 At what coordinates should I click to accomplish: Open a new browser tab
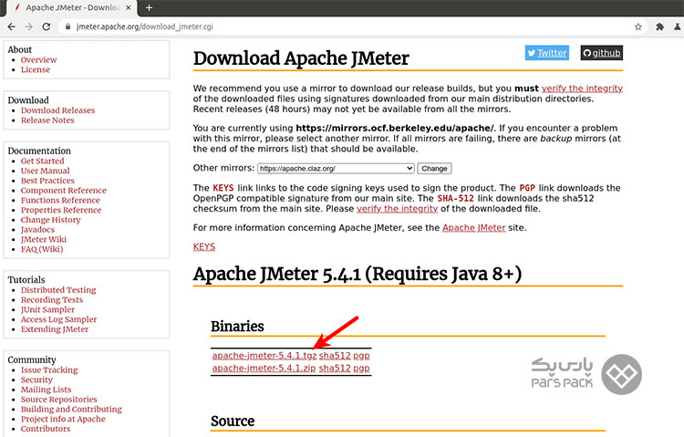point(149,7)
